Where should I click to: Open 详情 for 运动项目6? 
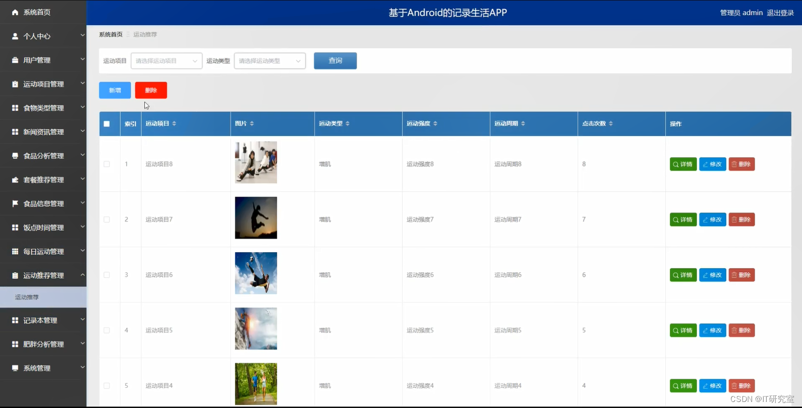coord(683,275)
